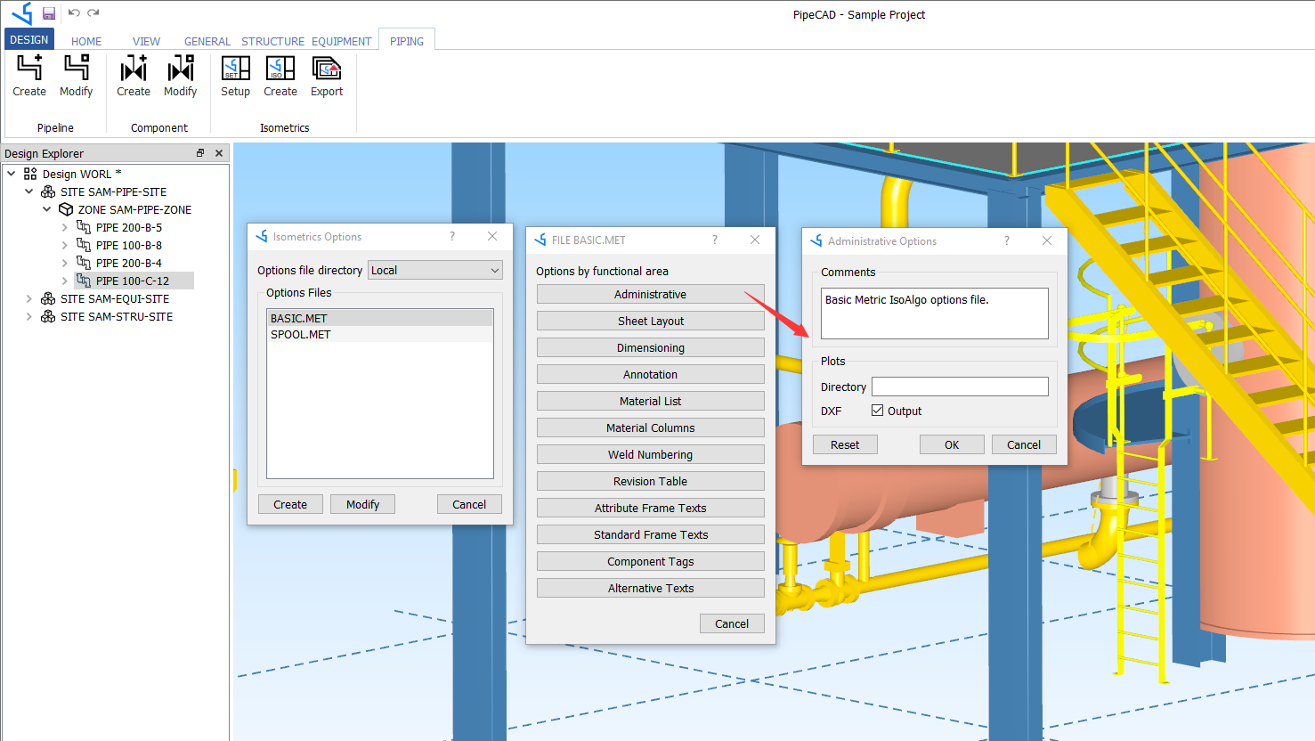
Task: Click OK in Administrative Options
Action: (x=952, y=444)
